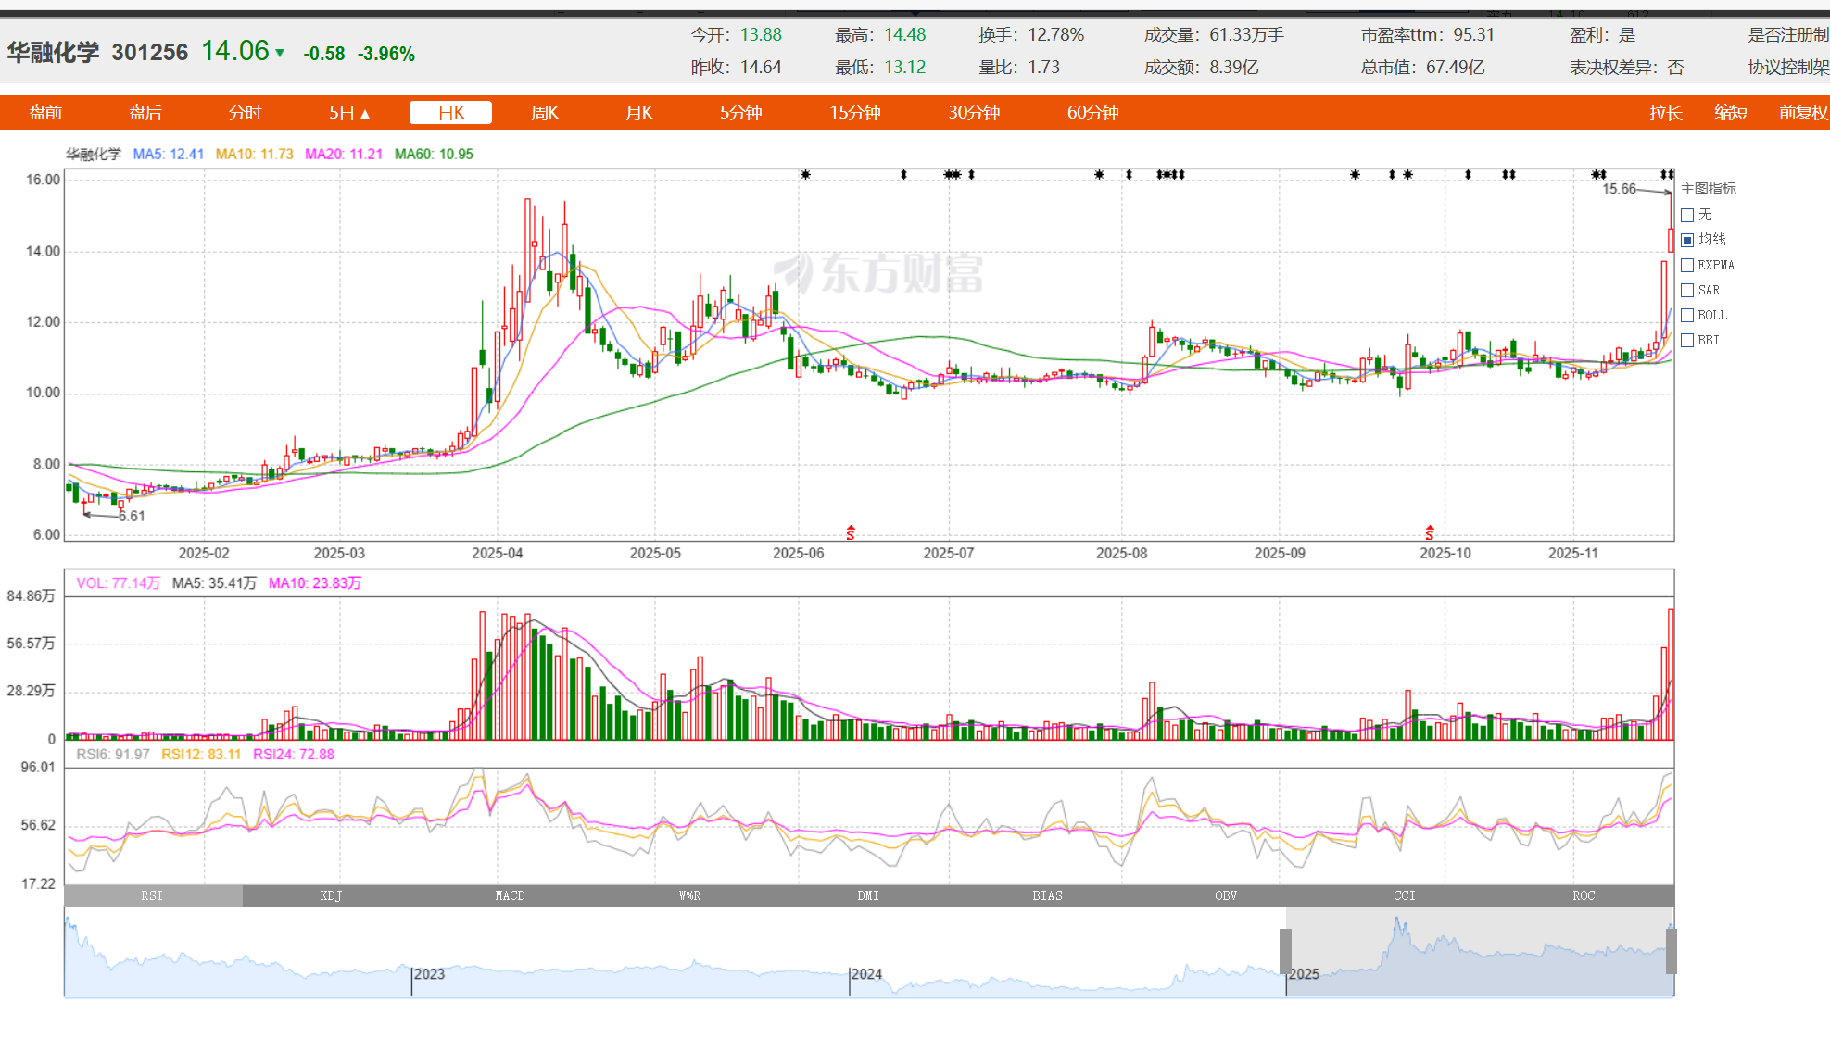1830x1051 pixels.
Task: Select the MACD indicator tab
Action: point(510,895)
